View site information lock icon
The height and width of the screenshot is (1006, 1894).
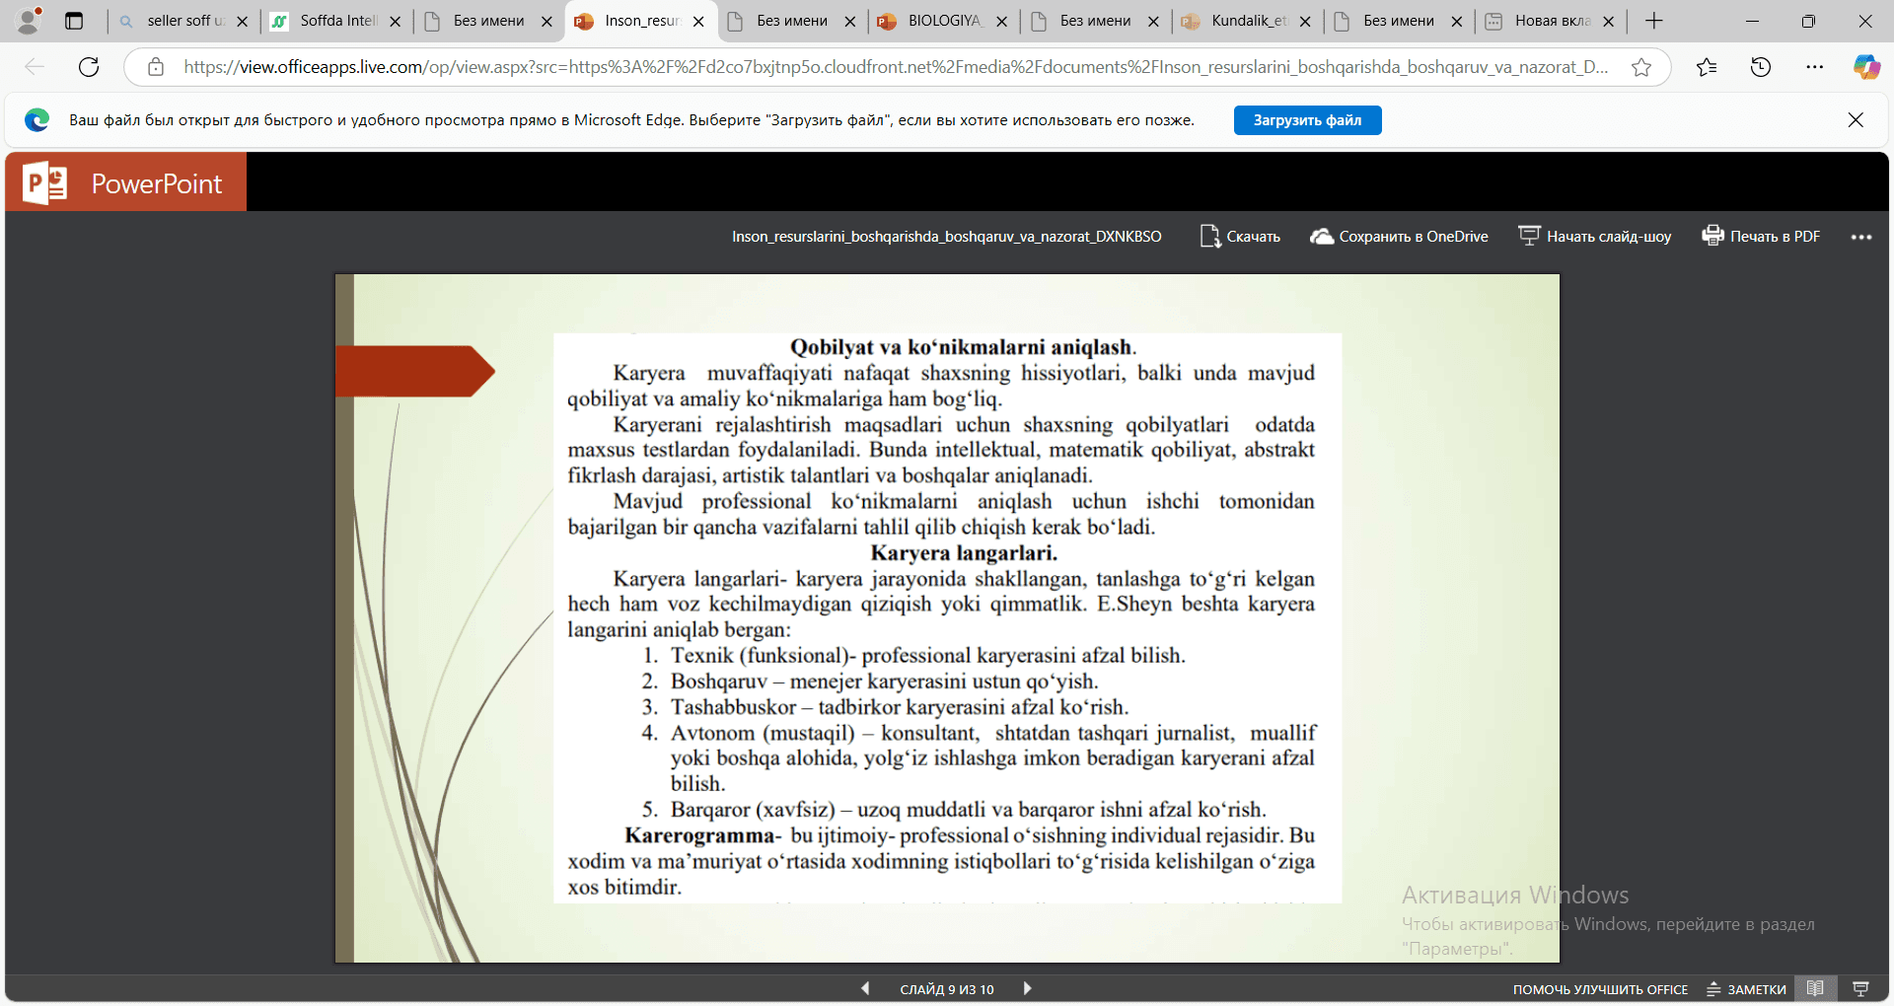click(x=156, y=67)
